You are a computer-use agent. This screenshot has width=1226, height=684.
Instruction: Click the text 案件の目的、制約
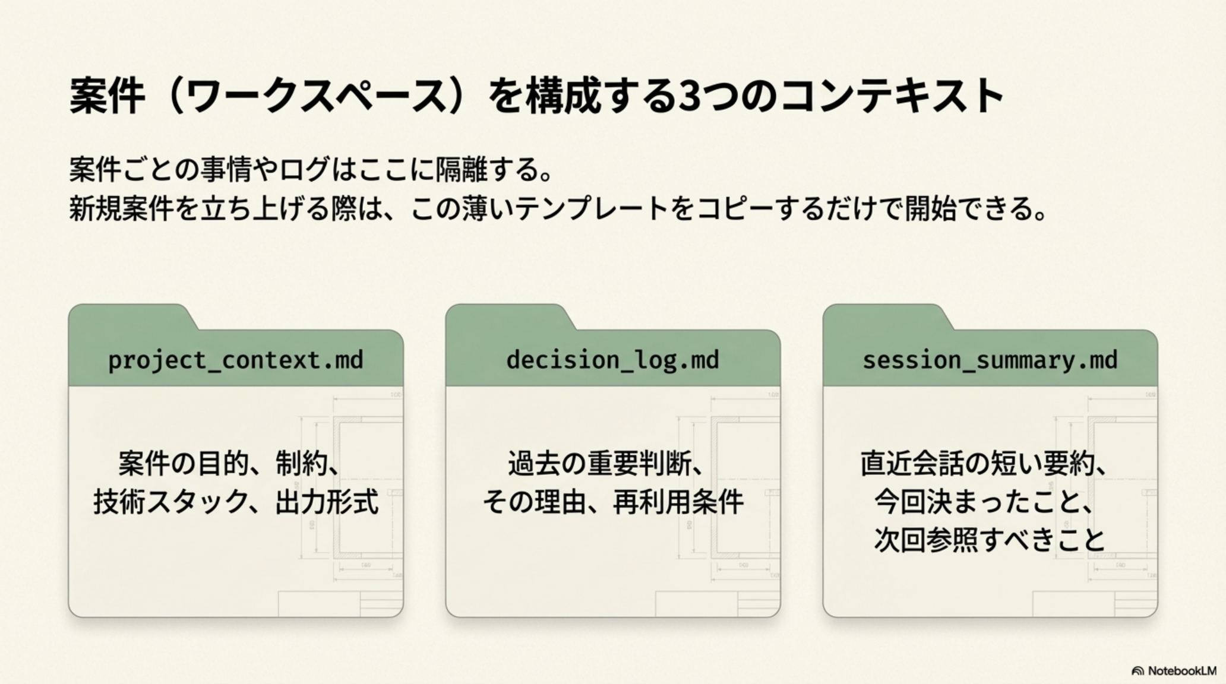pos(229,463)
